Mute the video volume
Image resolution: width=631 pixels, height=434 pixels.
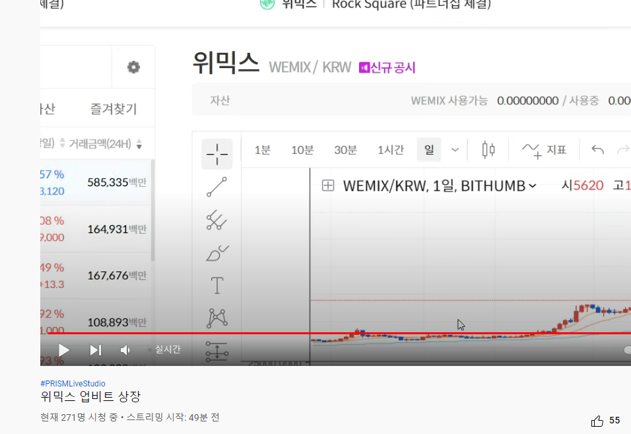[125, 350]
